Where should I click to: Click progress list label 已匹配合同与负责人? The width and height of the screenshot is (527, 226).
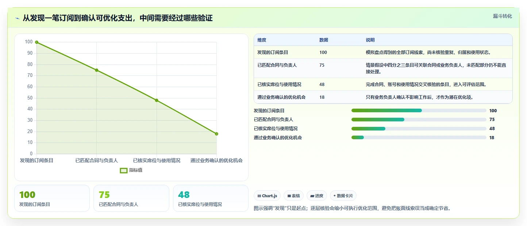tap(273, 120)
